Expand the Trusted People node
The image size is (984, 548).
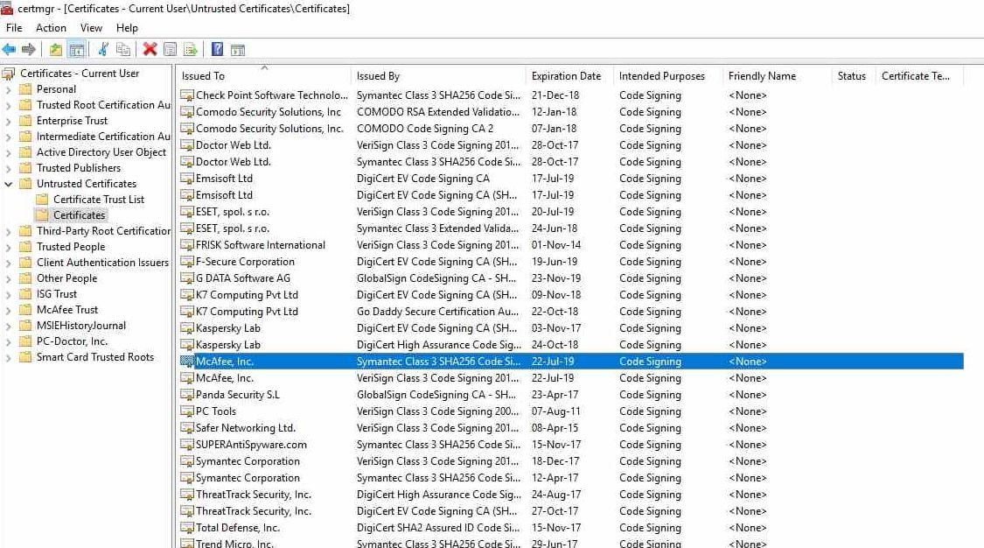[x=8, y=248]
